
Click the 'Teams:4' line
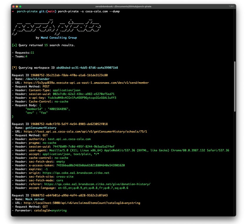click(x=19, y=56)
